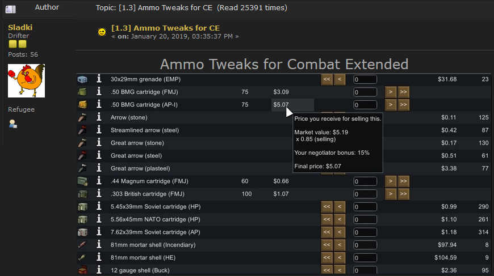Click info icon for .50 BMG cartridge (FMJ)
Screen dimensions: 494x276
(99, 91)
